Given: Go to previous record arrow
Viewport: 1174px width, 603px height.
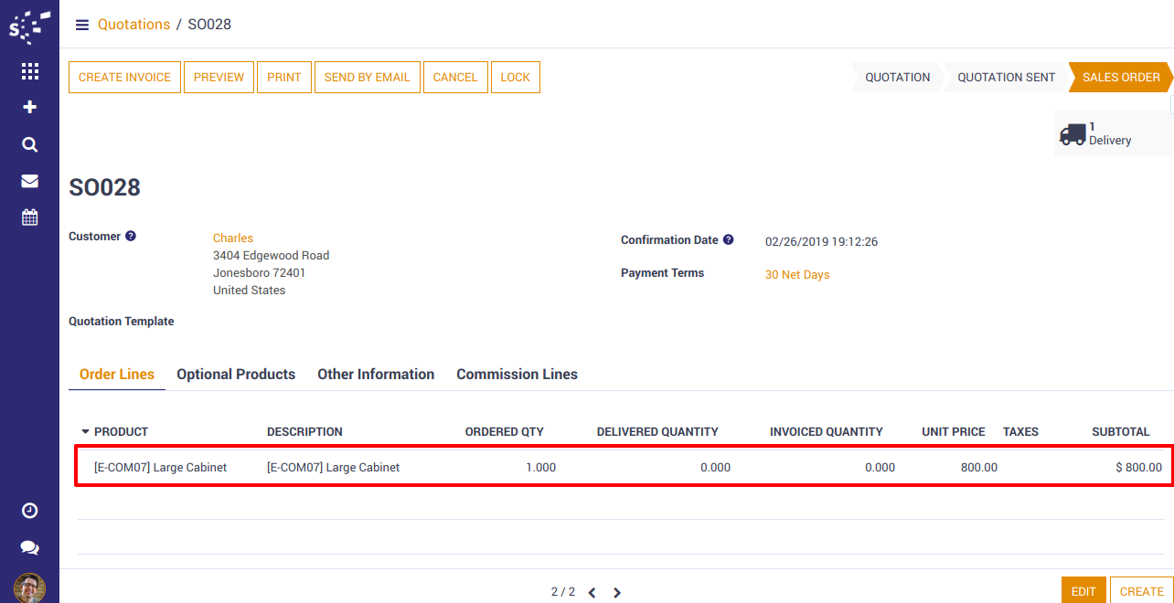Looking at the screenshot, I should pos(592,592).
